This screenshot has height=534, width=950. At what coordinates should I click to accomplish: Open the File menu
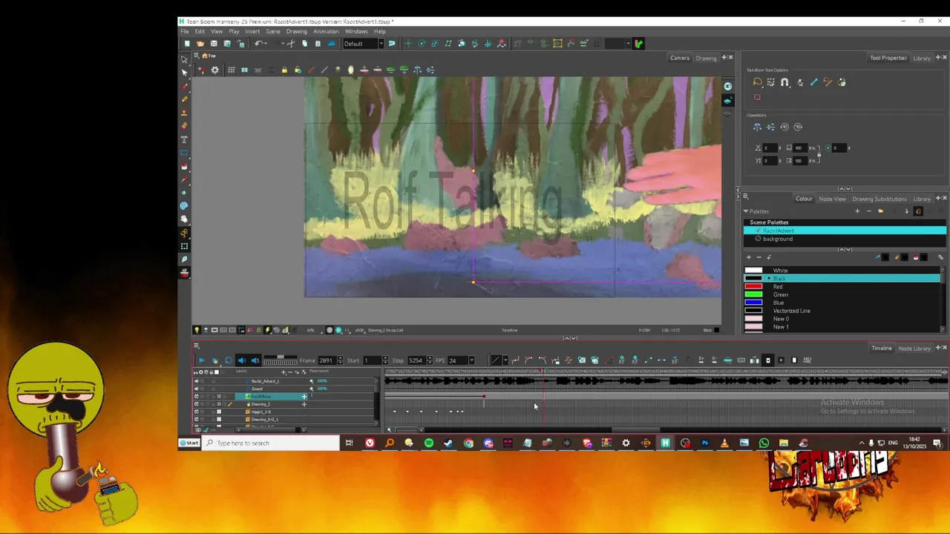coord(185,31)
